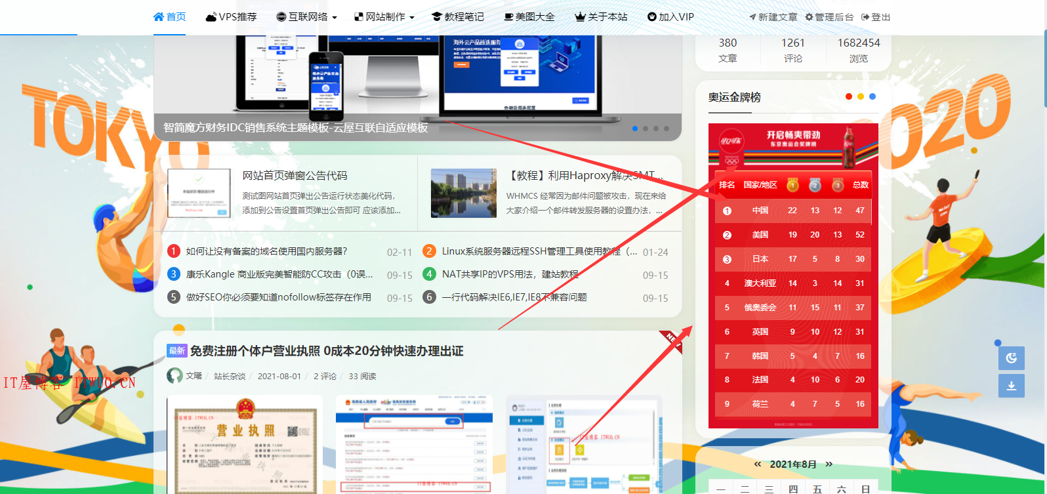Image resolution: width=1047 pixels, height=494 pixels.
Task: Click the third article image thumbnail
Action: [x=583, y=445]
